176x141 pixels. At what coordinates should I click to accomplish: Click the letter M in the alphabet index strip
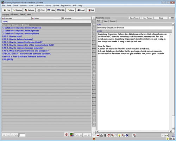tap(94, 71)
